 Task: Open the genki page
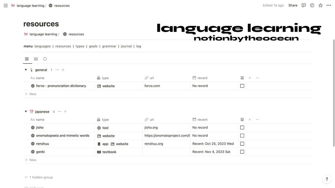click(40, 152)
